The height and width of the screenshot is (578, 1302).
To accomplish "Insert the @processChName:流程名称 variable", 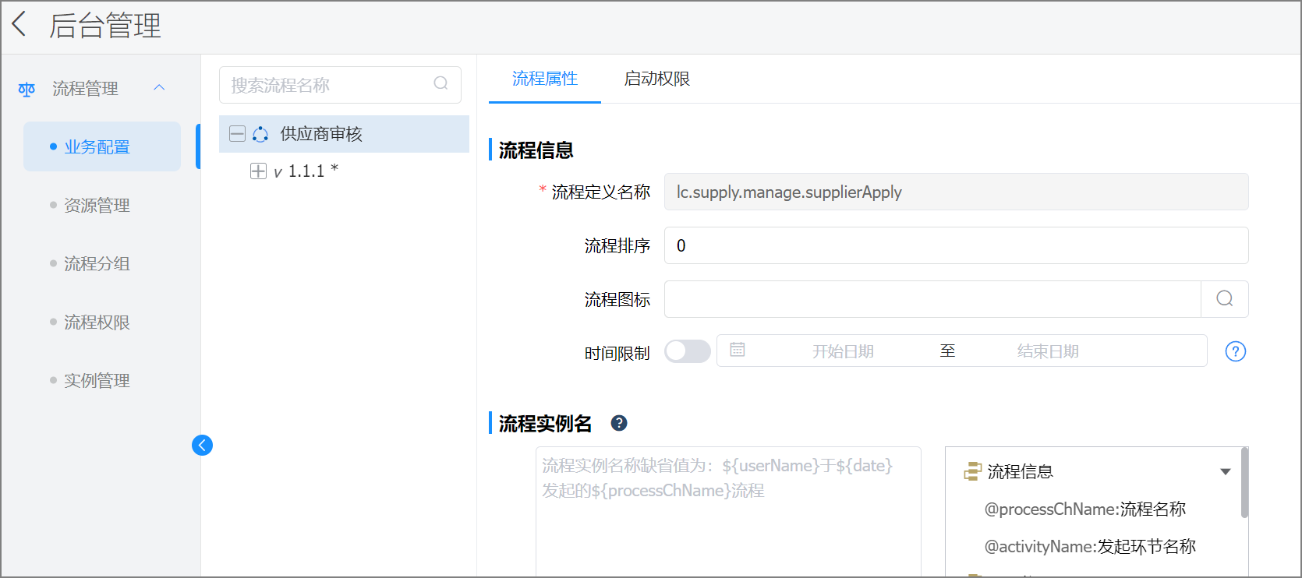I will 1084,509.
